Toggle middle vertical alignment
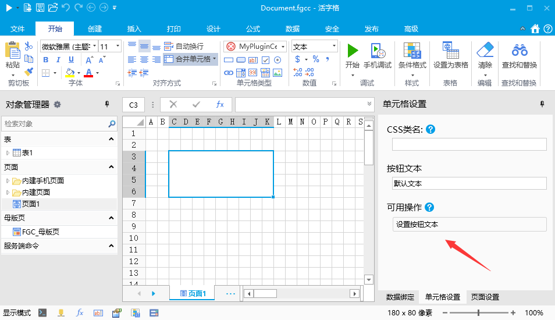 [144, 47]
